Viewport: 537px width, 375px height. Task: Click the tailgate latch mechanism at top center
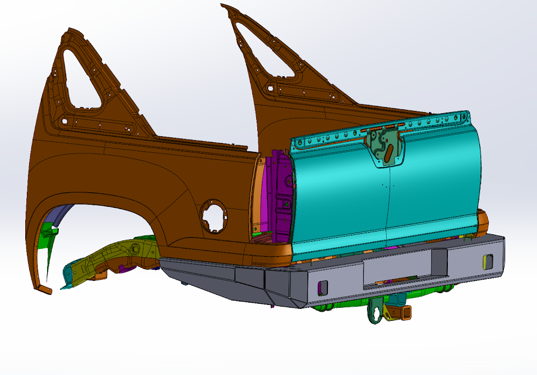386,146
